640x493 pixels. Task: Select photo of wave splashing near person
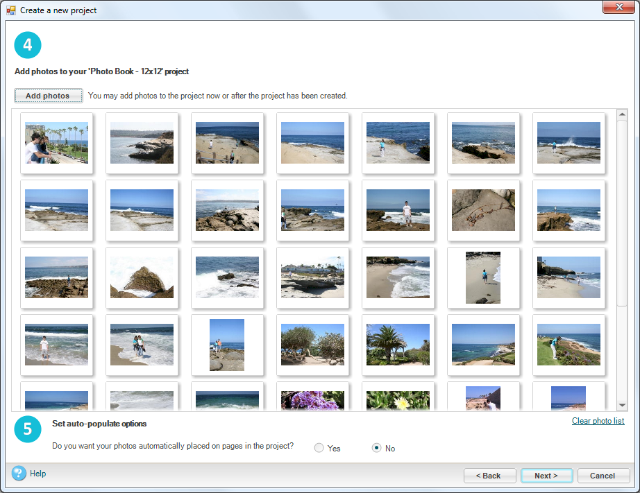click(569, 143)
